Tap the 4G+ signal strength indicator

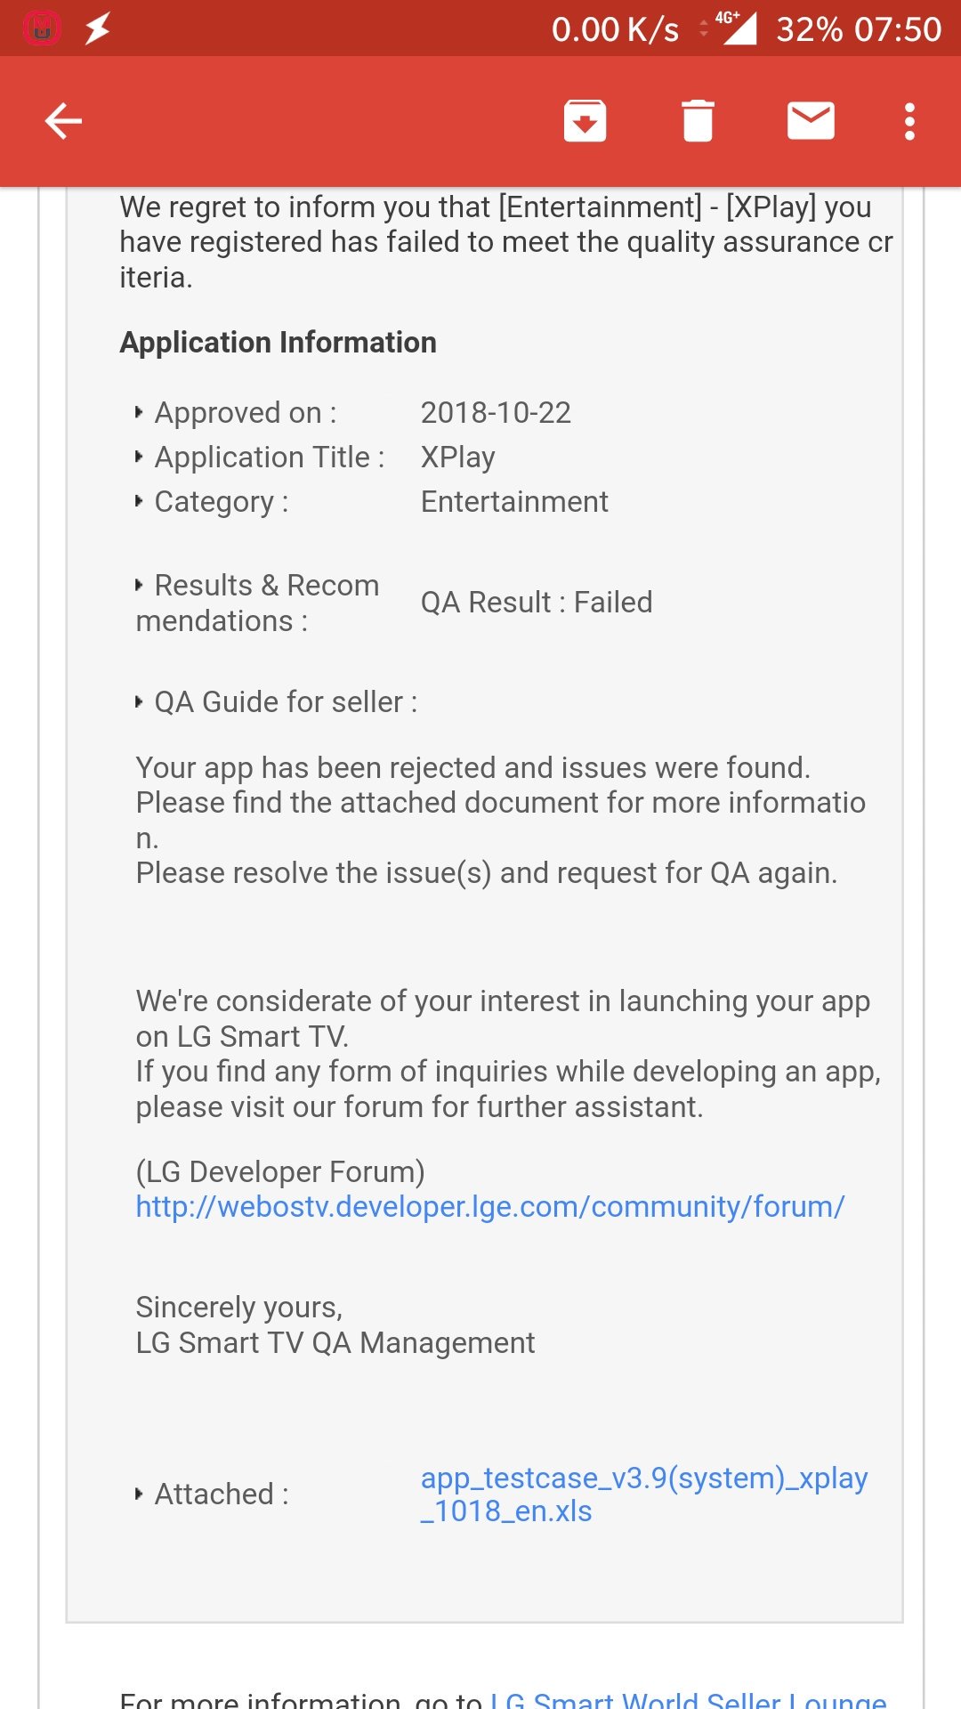(x=737, y=27)
